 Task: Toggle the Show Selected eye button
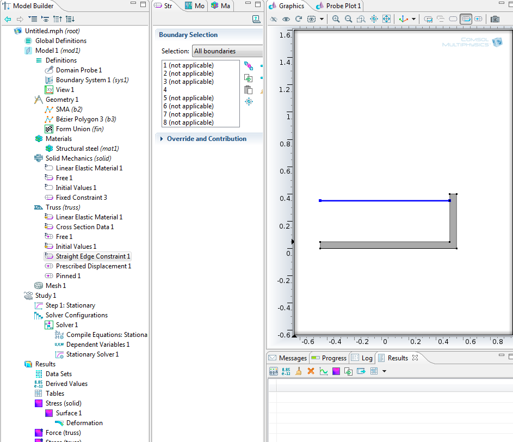[286, 19]
